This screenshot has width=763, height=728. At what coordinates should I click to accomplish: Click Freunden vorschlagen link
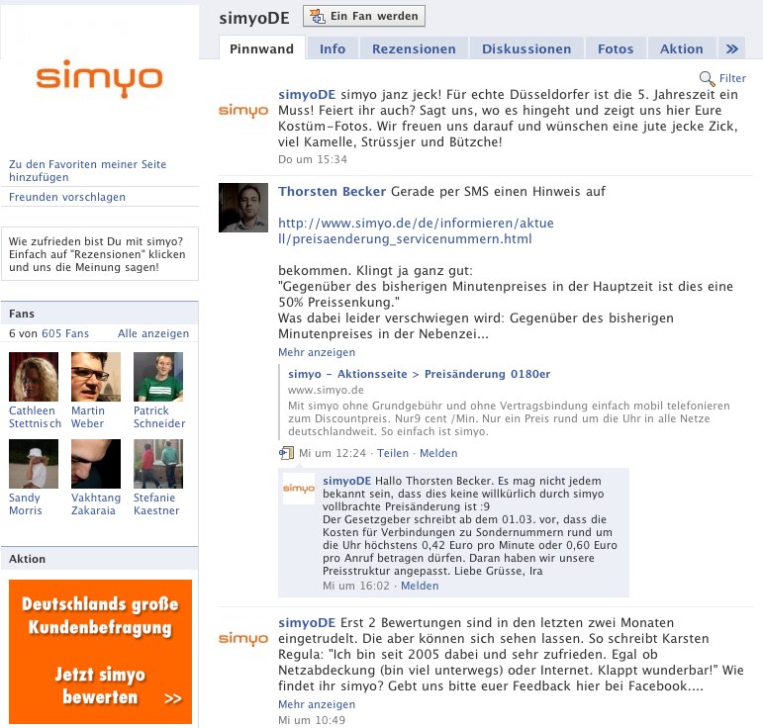(67, 197)
